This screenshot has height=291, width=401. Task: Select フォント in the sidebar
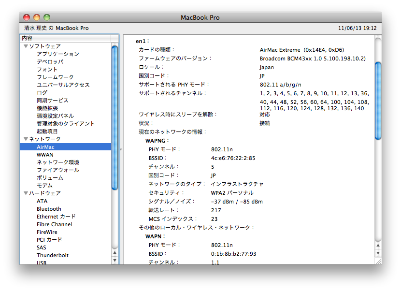[x=47, y=69]
